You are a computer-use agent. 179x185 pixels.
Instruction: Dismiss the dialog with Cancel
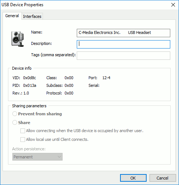tap(163, 178)
